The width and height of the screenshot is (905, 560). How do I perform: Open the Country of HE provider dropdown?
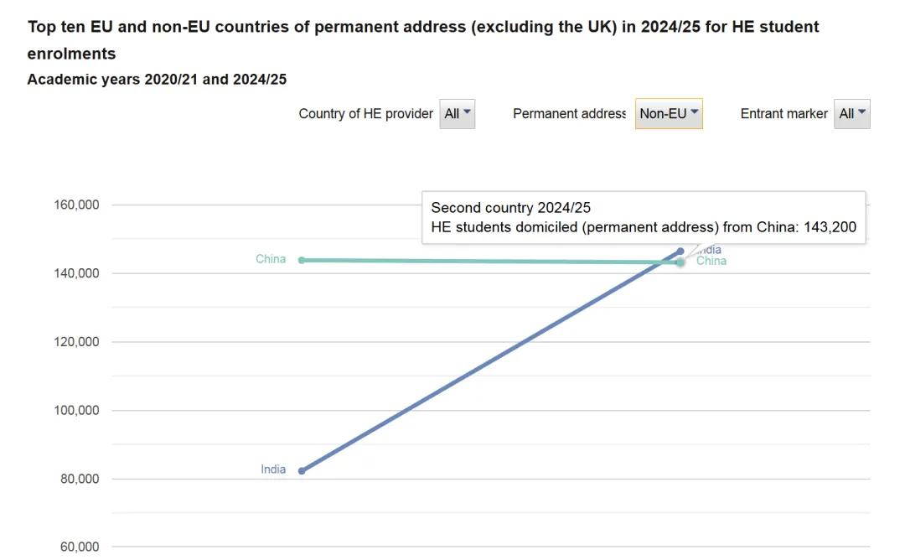pos(457,114)
